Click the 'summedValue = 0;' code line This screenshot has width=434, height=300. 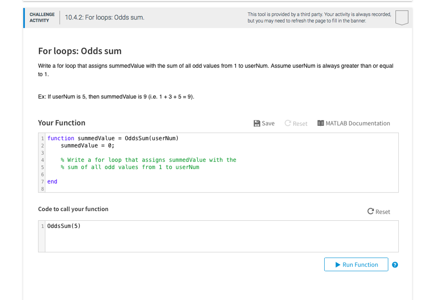coord(88,145)
